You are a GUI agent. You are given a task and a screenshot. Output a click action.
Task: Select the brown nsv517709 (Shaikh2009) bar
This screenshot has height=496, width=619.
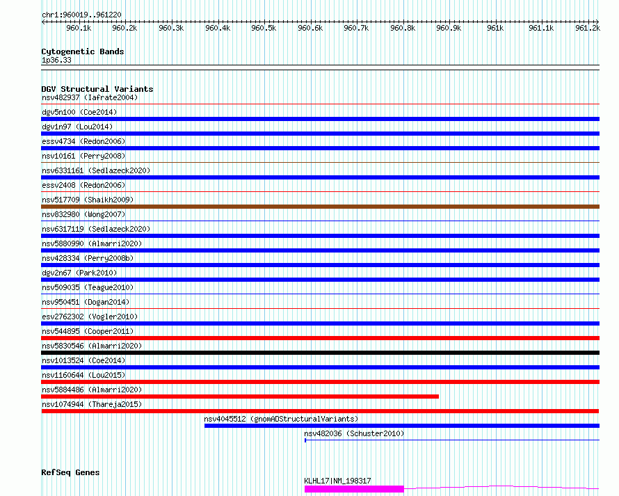coord(320,207)
